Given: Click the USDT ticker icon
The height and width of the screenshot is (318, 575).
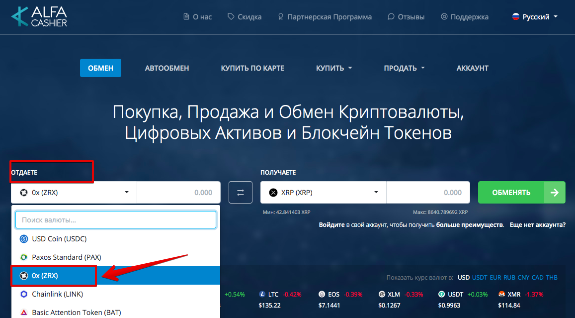Looking at the screenshot, I should [441, 294].
